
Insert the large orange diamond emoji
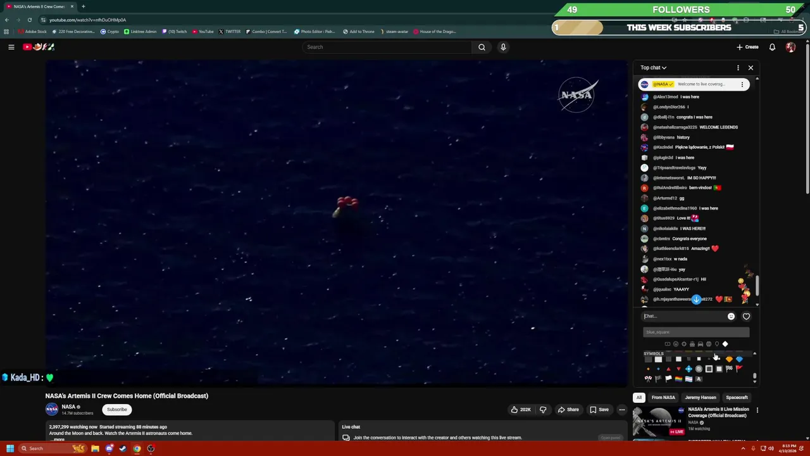pos(729,359)
